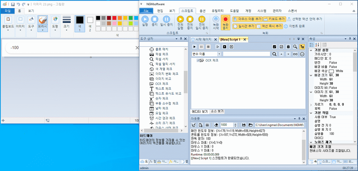
Task: Select 날짜 체크 in toolbox
Action: point(162,108)
